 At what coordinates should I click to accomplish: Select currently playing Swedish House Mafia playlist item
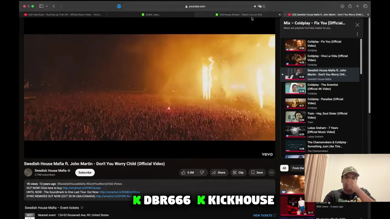(320, 75)
